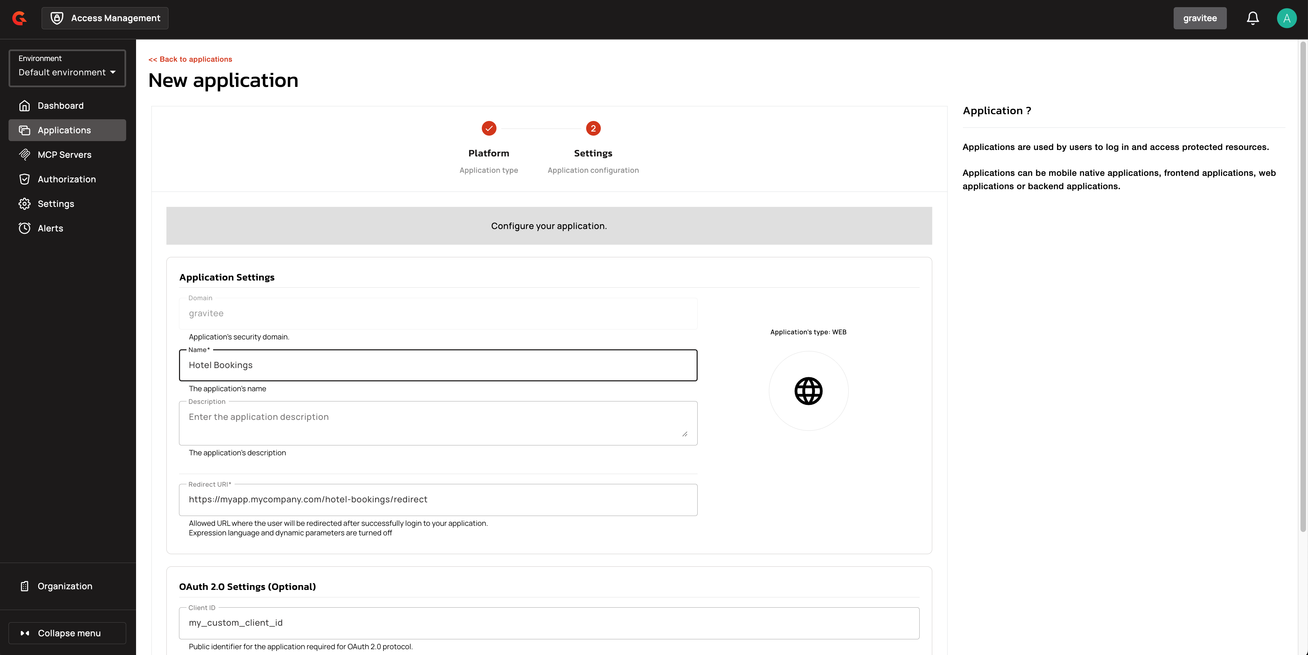Click the web globe application icon
Screen dimensions: 1308x655
tap(808, 391)
